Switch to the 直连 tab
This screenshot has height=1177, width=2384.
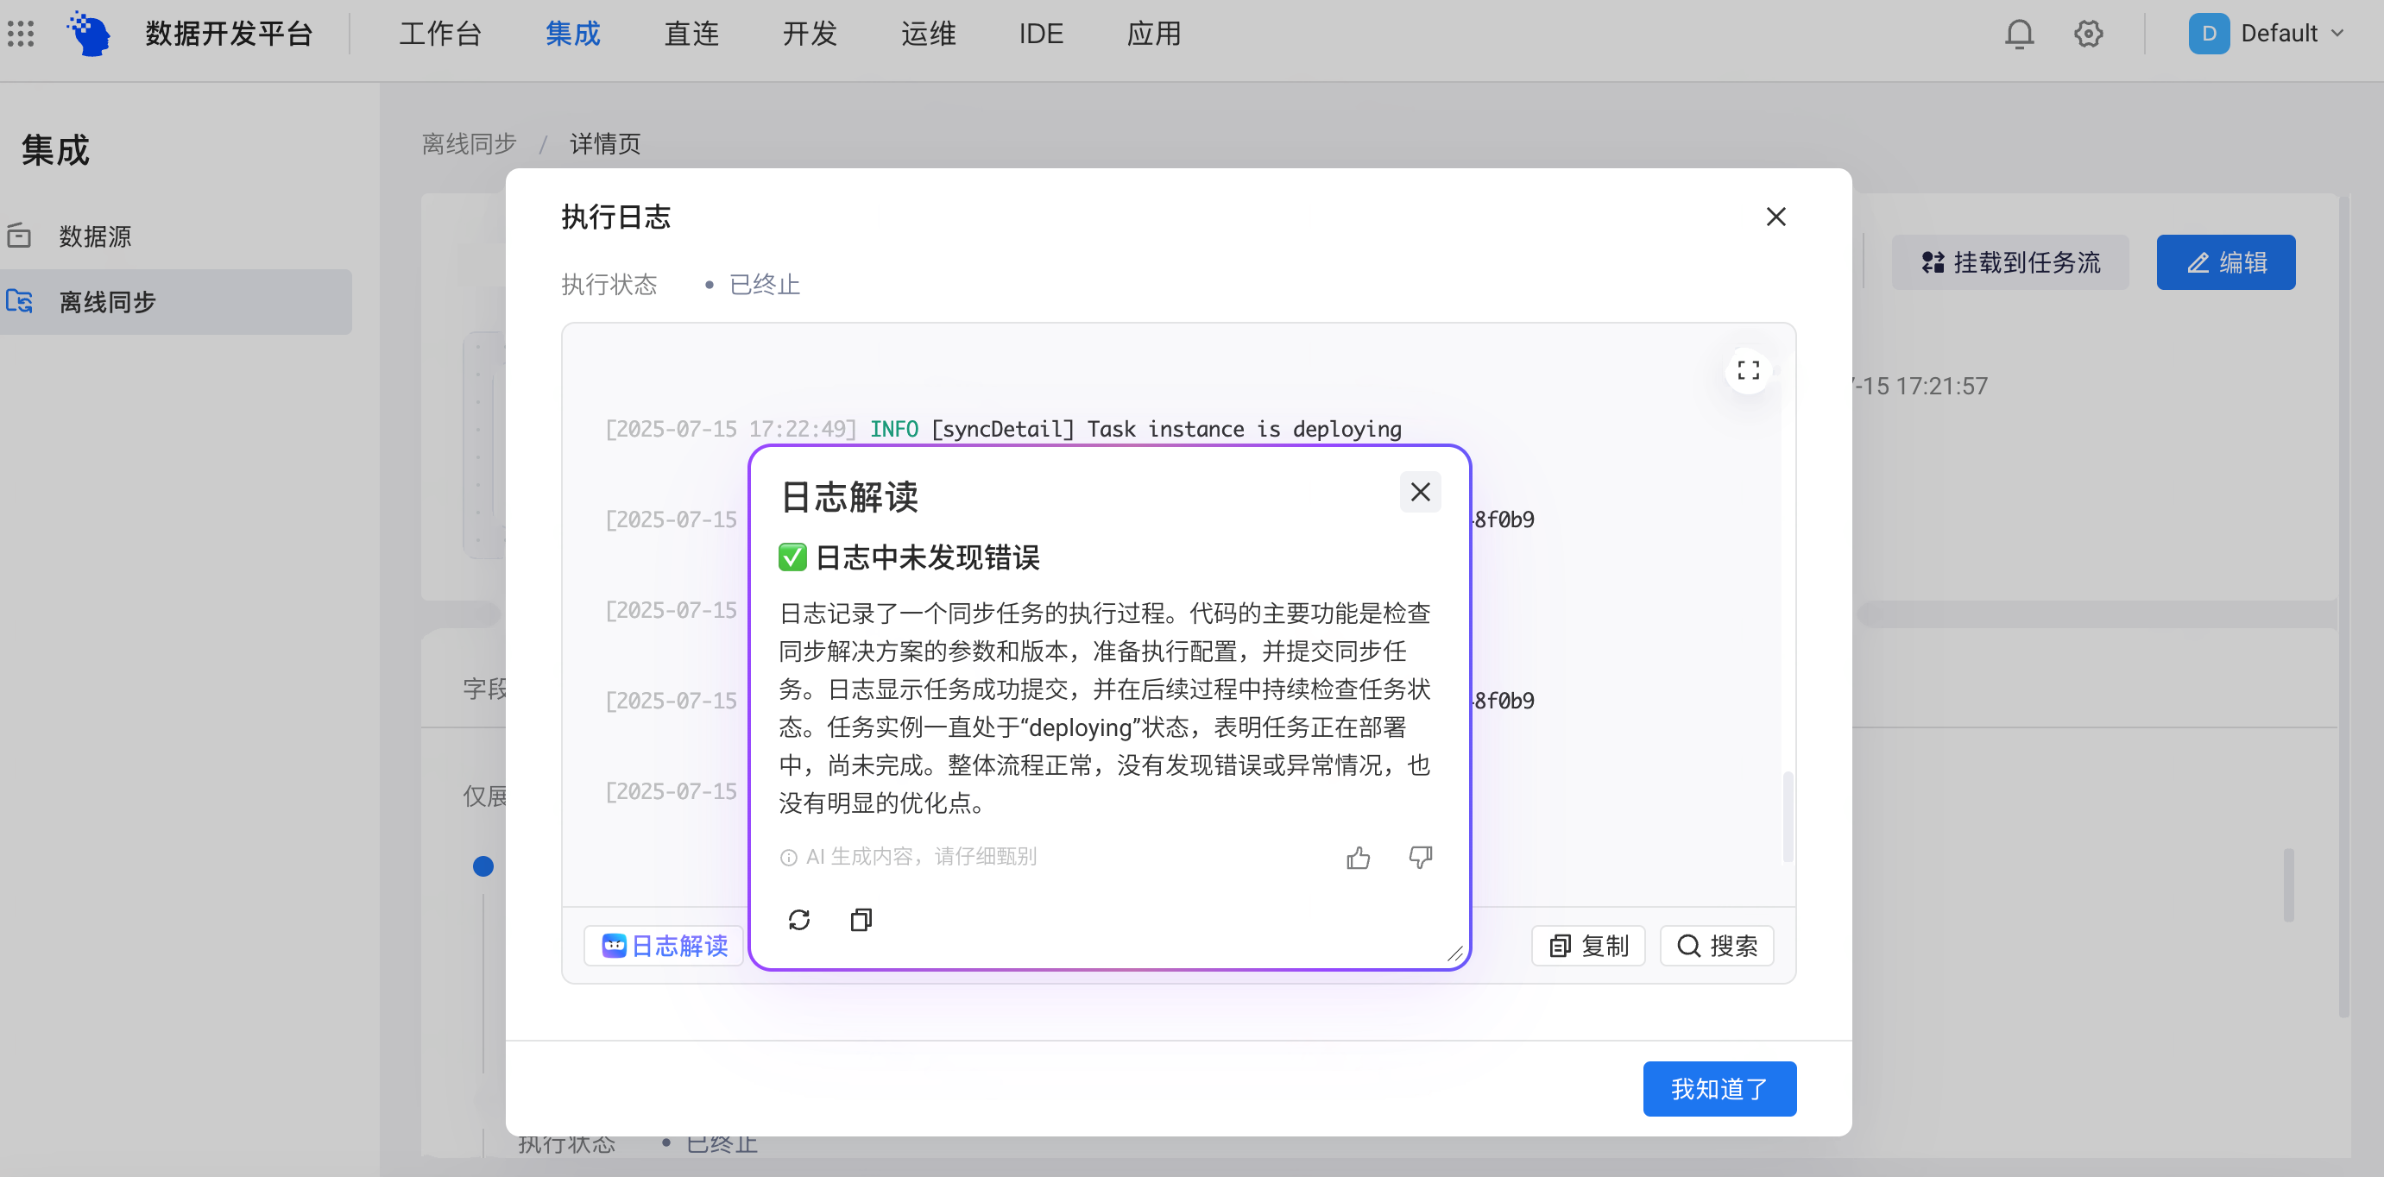click(691, 35)
